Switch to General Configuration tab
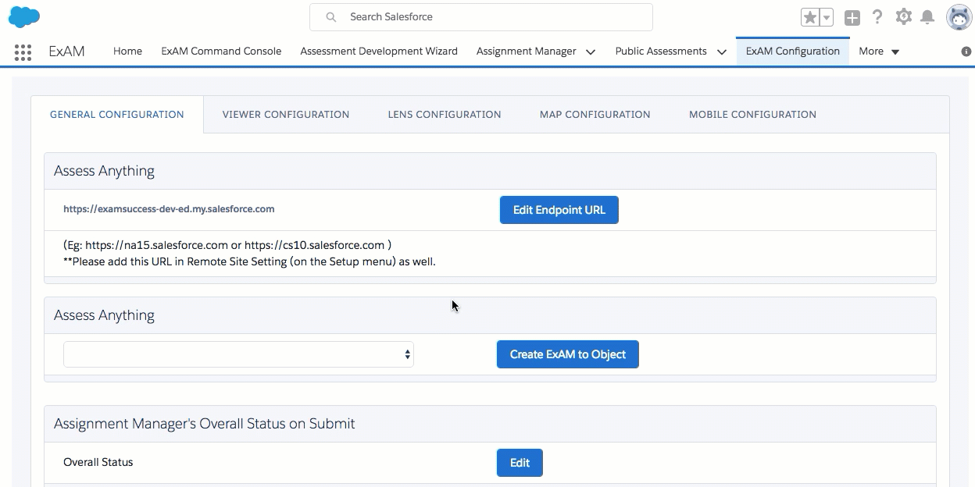975x487 pixels. (117, 115)
